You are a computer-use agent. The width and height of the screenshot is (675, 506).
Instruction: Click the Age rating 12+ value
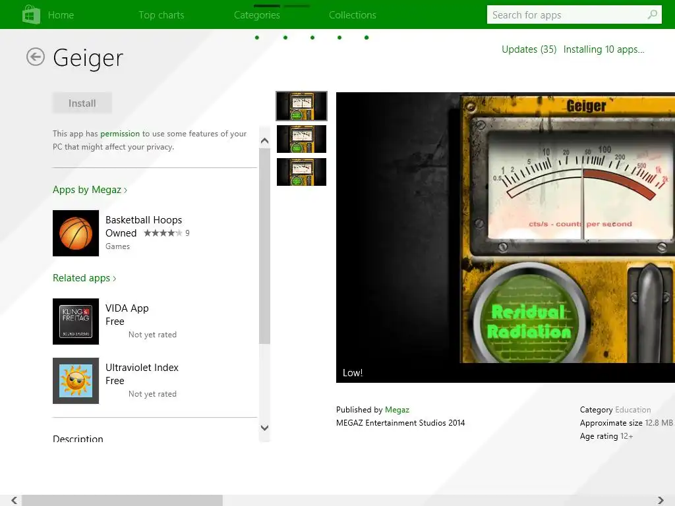coord(627,436)
